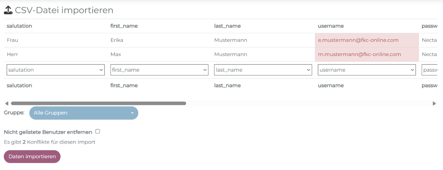Open the partially visible password mapping dropdown
The image size is (443, 170).
click(430, 70)
